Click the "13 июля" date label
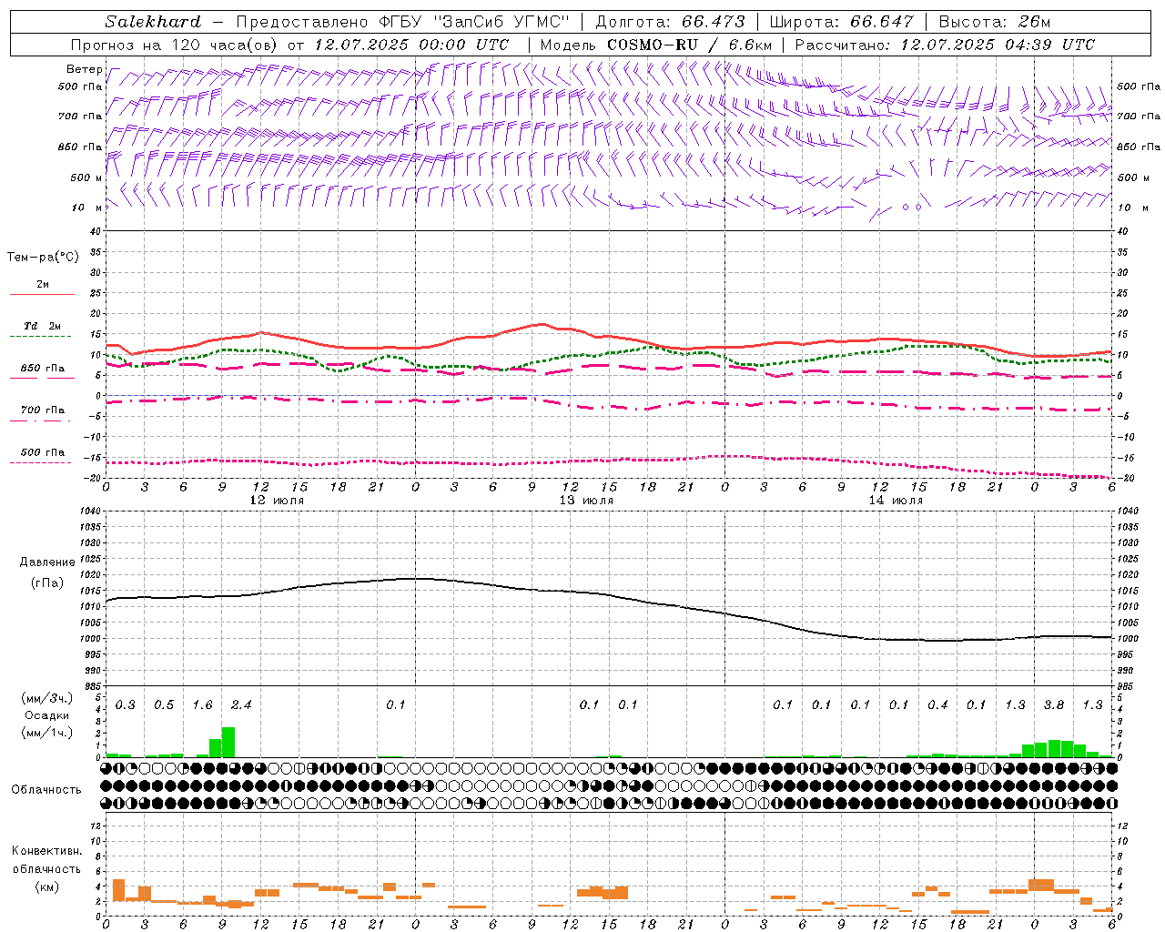 coord(586,501)
